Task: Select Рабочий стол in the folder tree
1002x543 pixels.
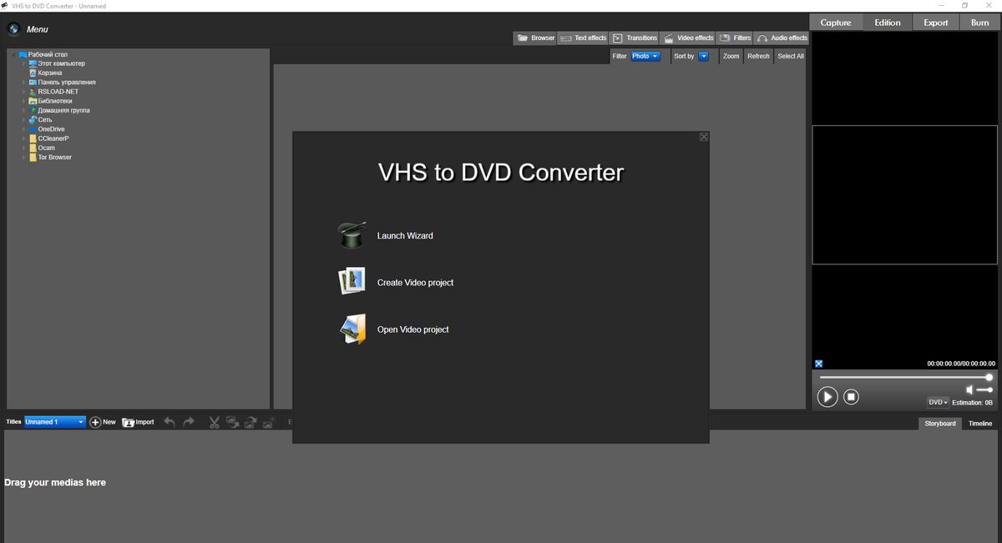Action: pyautogui.click(x=48, y=54)
